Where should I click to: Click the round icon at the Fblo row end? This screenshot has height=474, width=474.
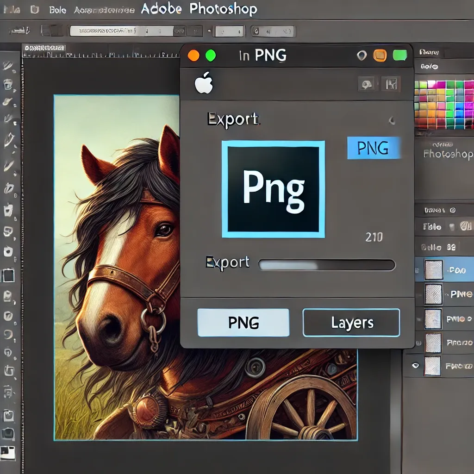(466, 226)
